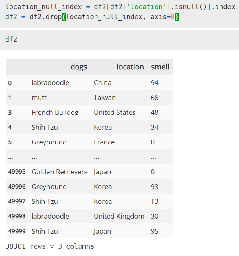
Task: Click the row index 3
Action: (x=10, y=112)
